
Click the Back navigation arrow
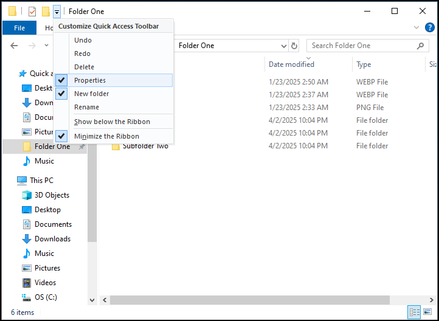[14, 46]
